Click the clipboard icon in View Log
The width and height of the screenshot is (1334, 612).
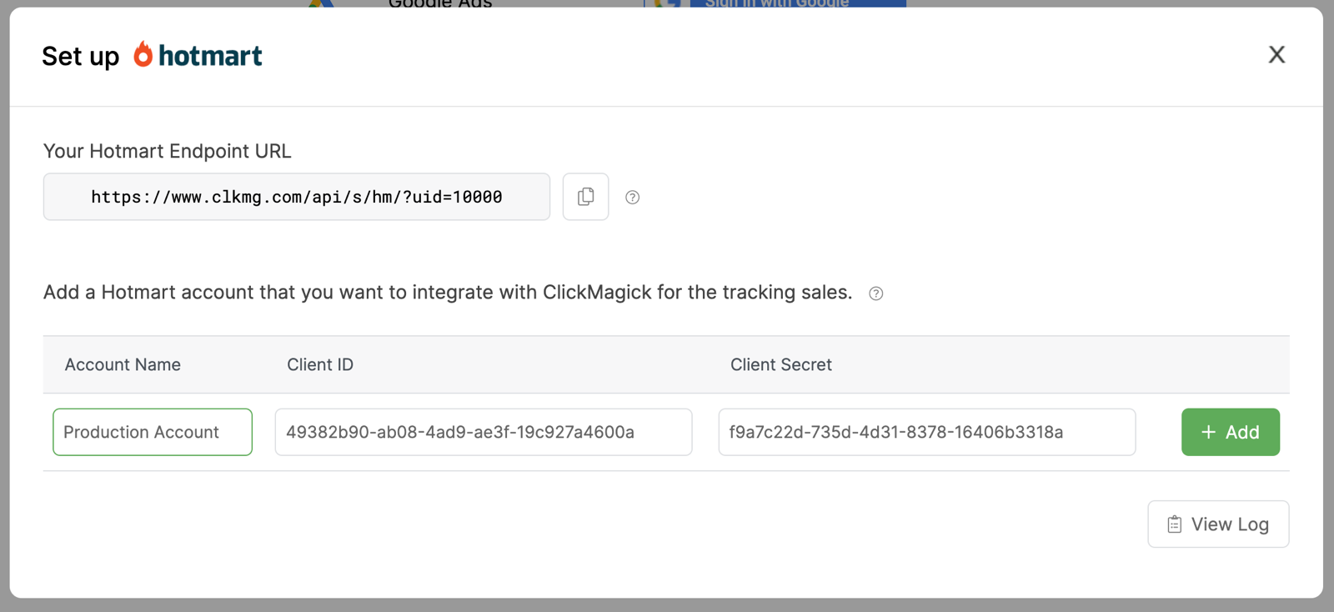(1175, 524)
